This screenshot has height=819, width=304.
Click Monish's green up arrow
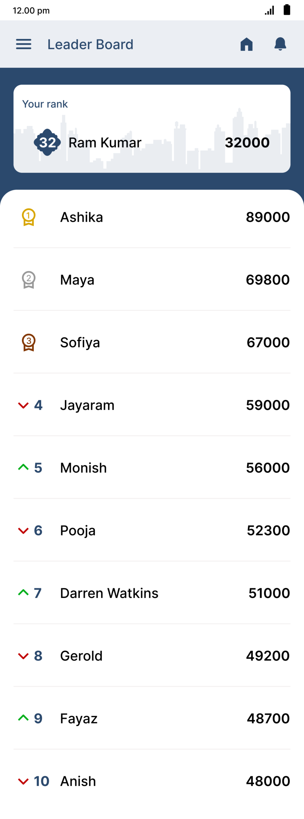pyautogui.click(x=23, y=467)
